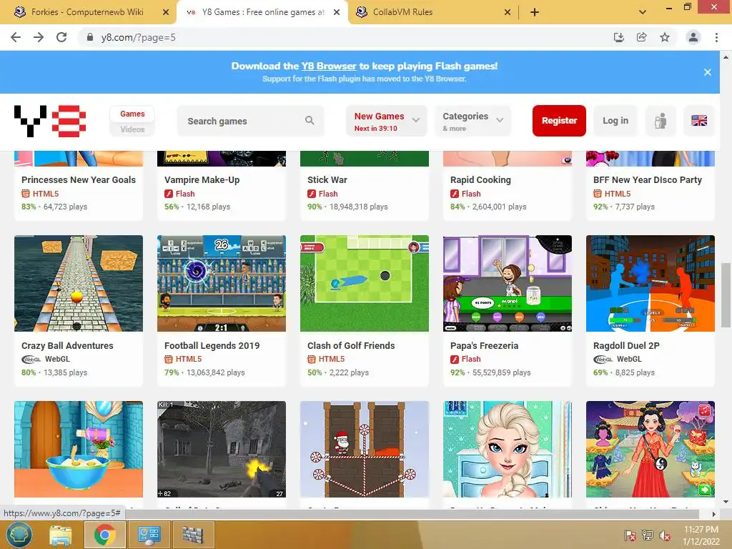Click the Register button
This screenshot has width=732, height=549.
click(559, 121)
